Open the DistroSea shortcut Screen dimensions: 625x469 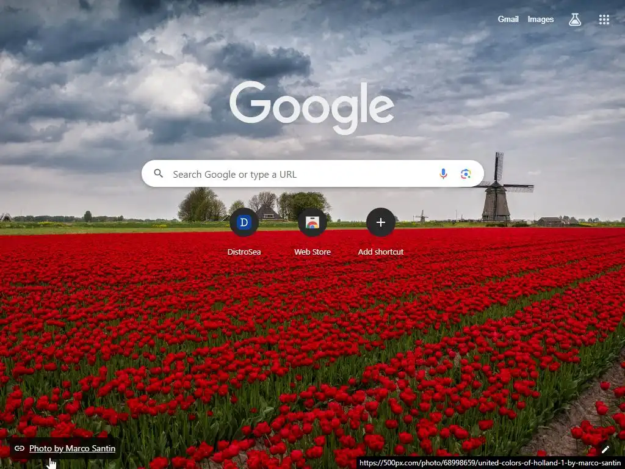click(244, 222)
